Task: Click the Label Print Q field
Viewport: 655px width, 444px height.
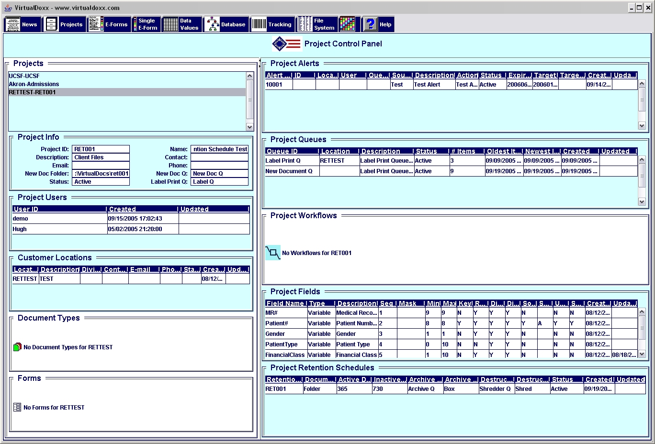Action: click(x=219, y=182)
